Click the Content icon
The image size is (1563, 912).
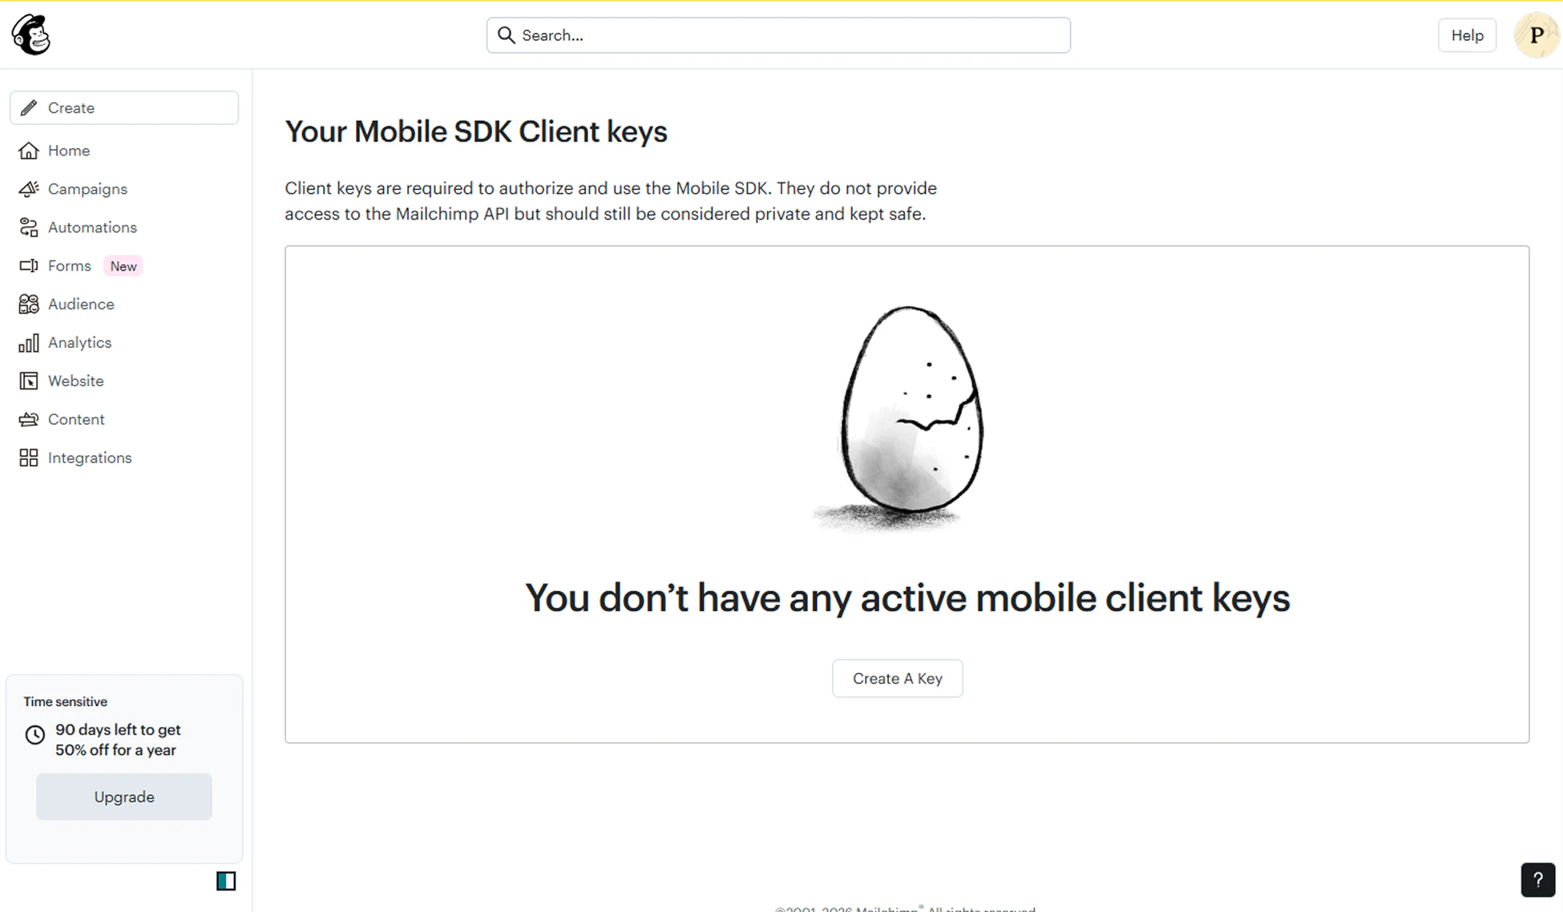click(x=29, y=419)
